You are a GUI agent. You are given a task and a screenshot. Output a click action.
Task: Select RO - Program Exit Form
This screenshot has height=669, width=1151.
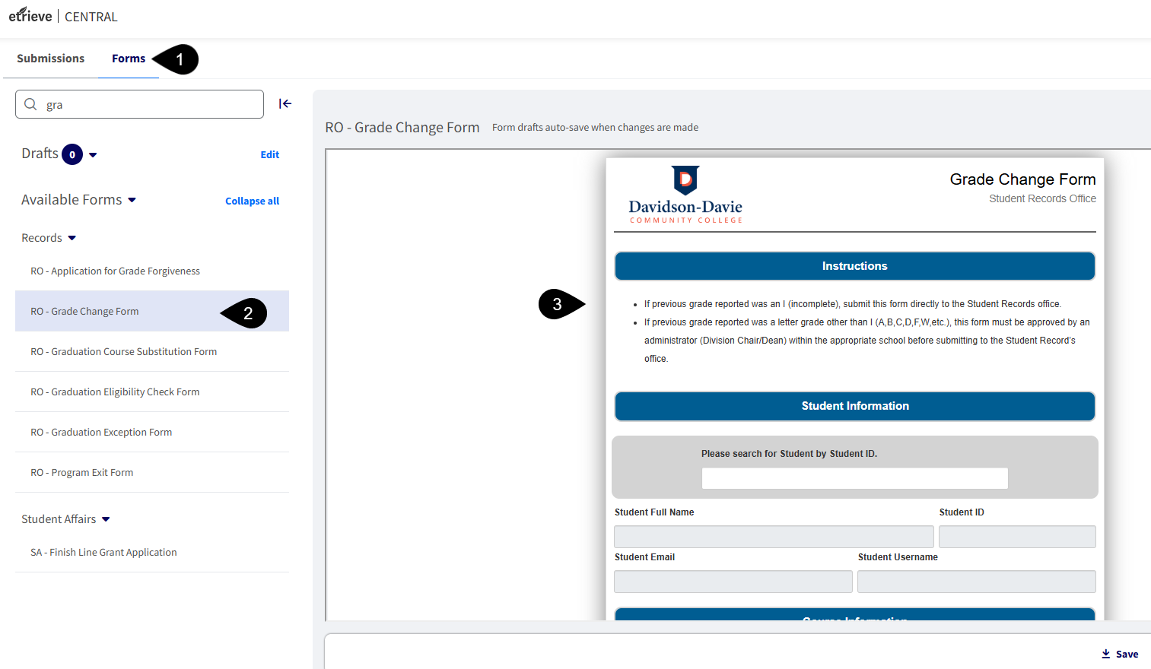[x=81, y=472]
